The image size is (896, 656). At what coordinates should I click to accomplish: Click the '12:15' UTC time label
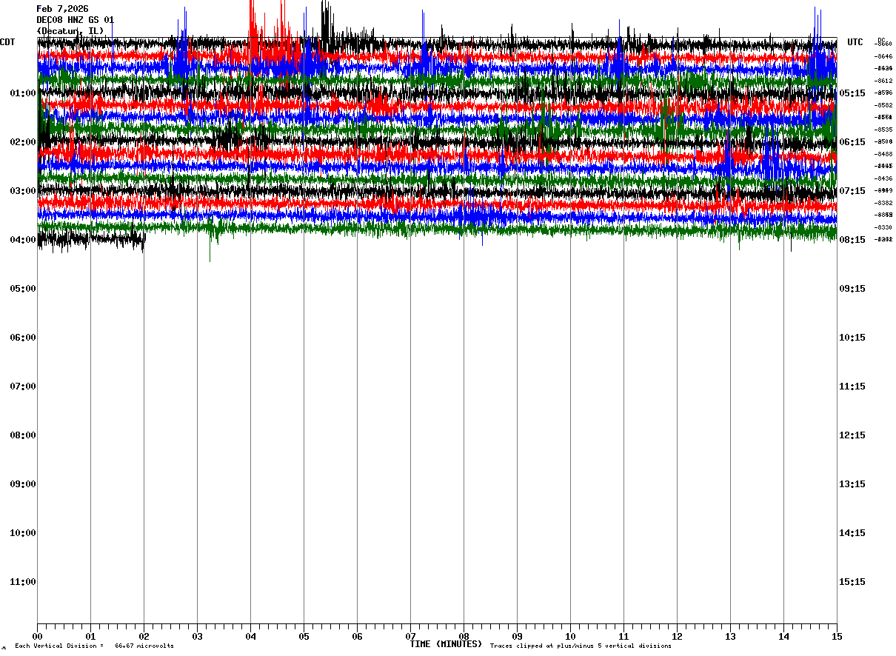[x=852, y=435]
